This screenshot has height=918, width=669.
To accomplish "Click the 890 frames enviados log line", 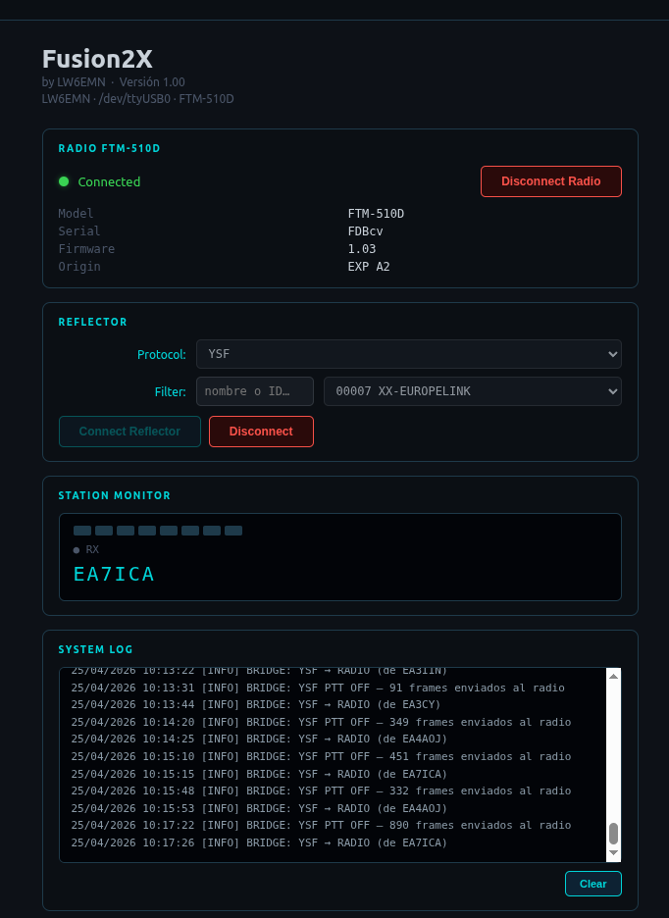I will [x=321, y=826].
